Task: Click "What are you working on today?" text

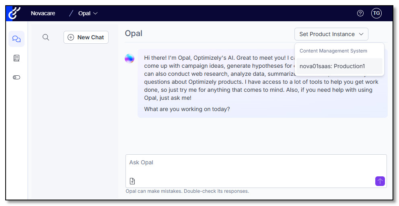Action: coord(187,109)
